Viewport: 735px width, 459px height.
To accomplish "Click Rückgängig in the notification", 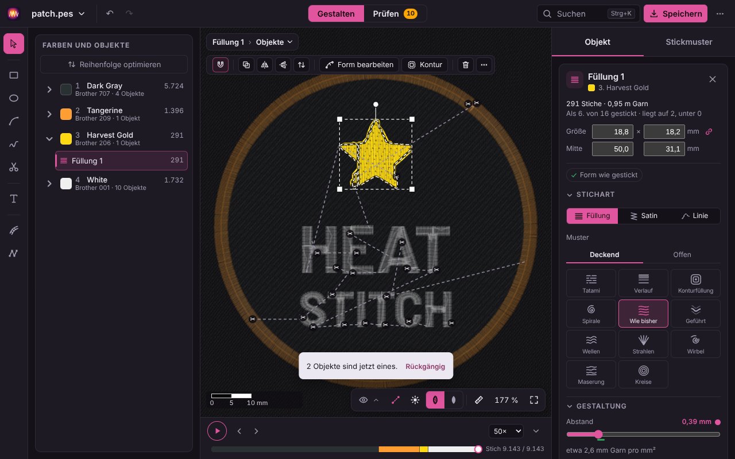I will [x=425, y=366].
